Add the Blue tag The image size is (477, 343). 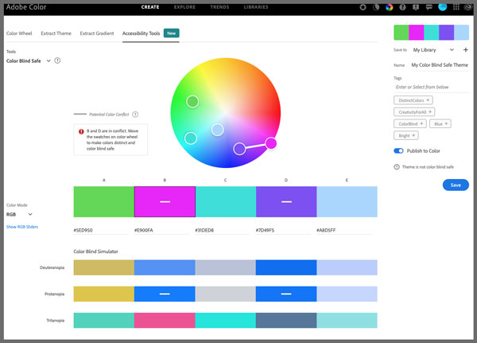pyautogui.click(x=440, y=123)
